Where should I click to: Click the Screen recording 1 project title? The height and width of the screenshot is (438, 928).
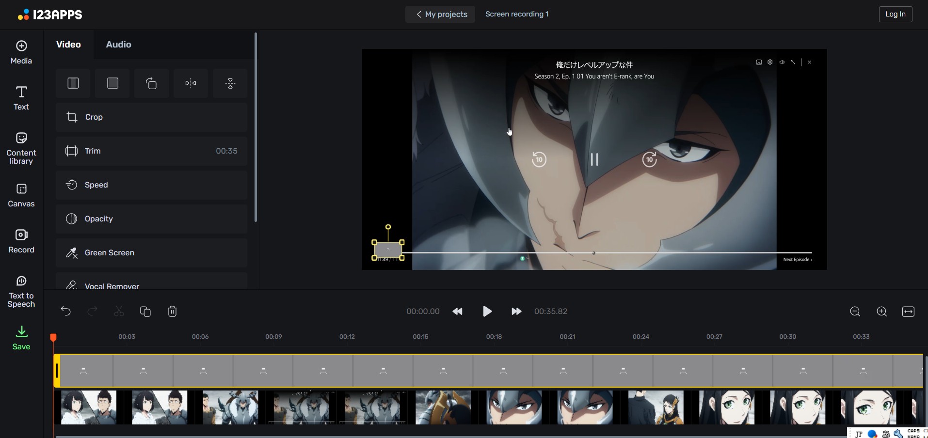(517, 14)
